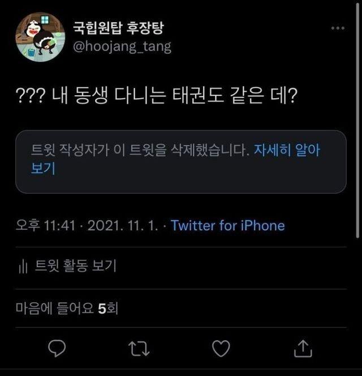Retweet this tweet using the retweet icon
This screenshot has width=362, height=376.
(x=138, y=347)
